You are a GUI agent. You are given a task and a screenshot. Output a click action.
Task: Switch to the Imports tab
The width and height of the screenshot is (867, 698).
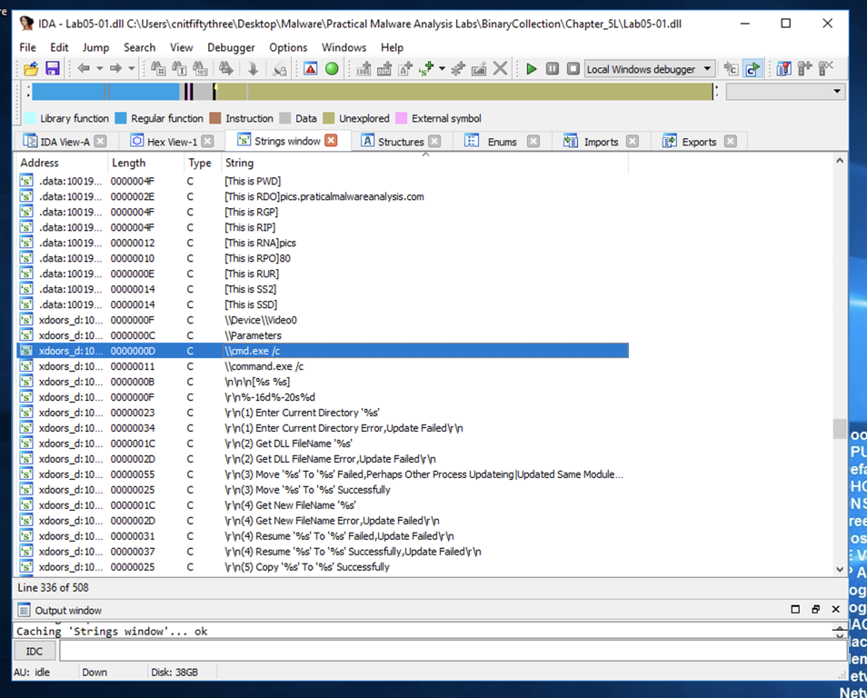tap(601, 142)
